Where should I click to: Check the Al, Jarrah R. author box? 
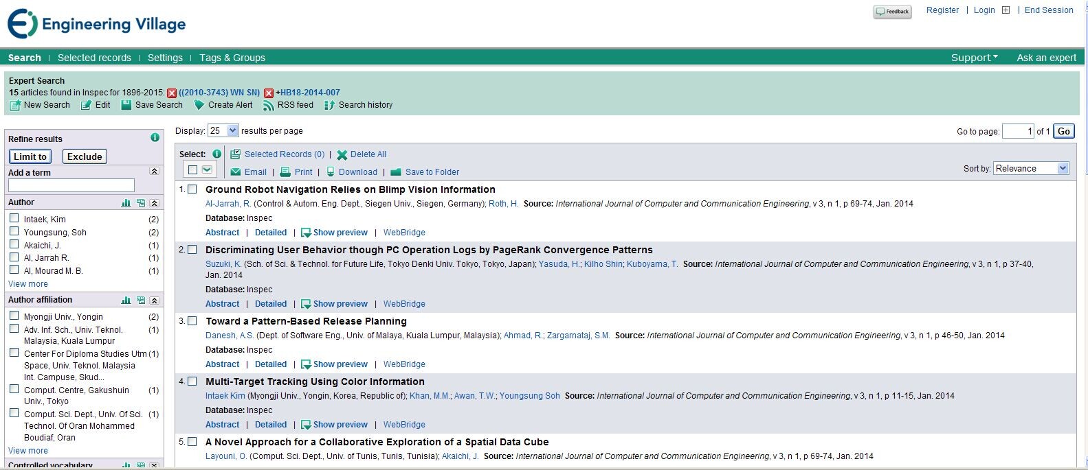14,257
